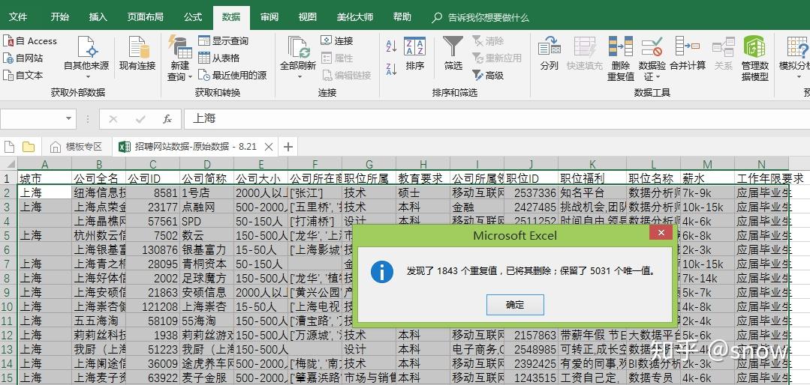The width and height of the screenshot is (810, 385).
Task: Click the sort ascending A-Z icon
Action: click(392, 46)
